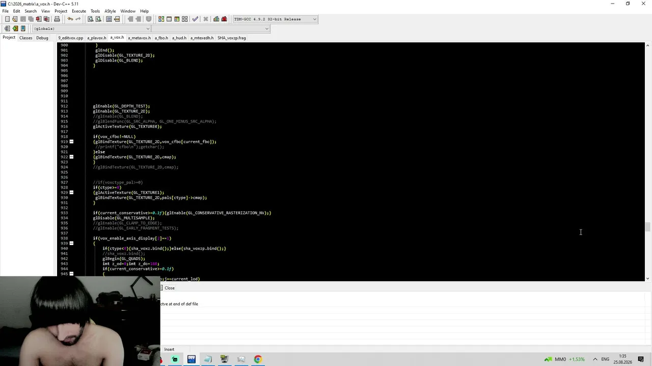The image size is (652, 366).
Task: Undo the last edit with toolbar arrow
Action: [70, 19]
